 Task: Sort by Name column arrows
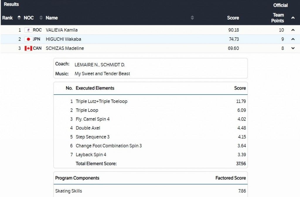[x=192, y=18]
